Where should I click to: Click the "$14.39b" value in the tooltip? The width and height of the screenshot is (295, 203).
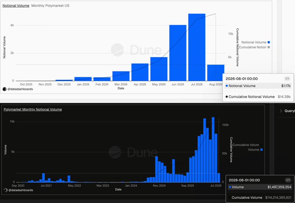tap(284, 97)
